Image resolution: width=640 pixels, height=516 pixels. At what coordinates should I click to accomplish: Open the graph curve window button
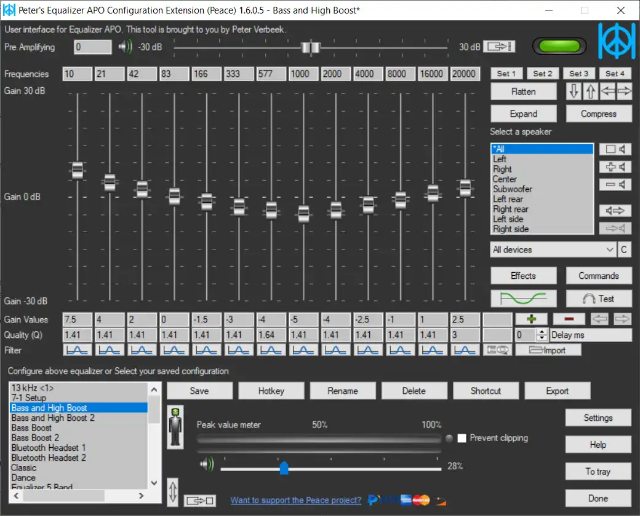pos(523,299)
